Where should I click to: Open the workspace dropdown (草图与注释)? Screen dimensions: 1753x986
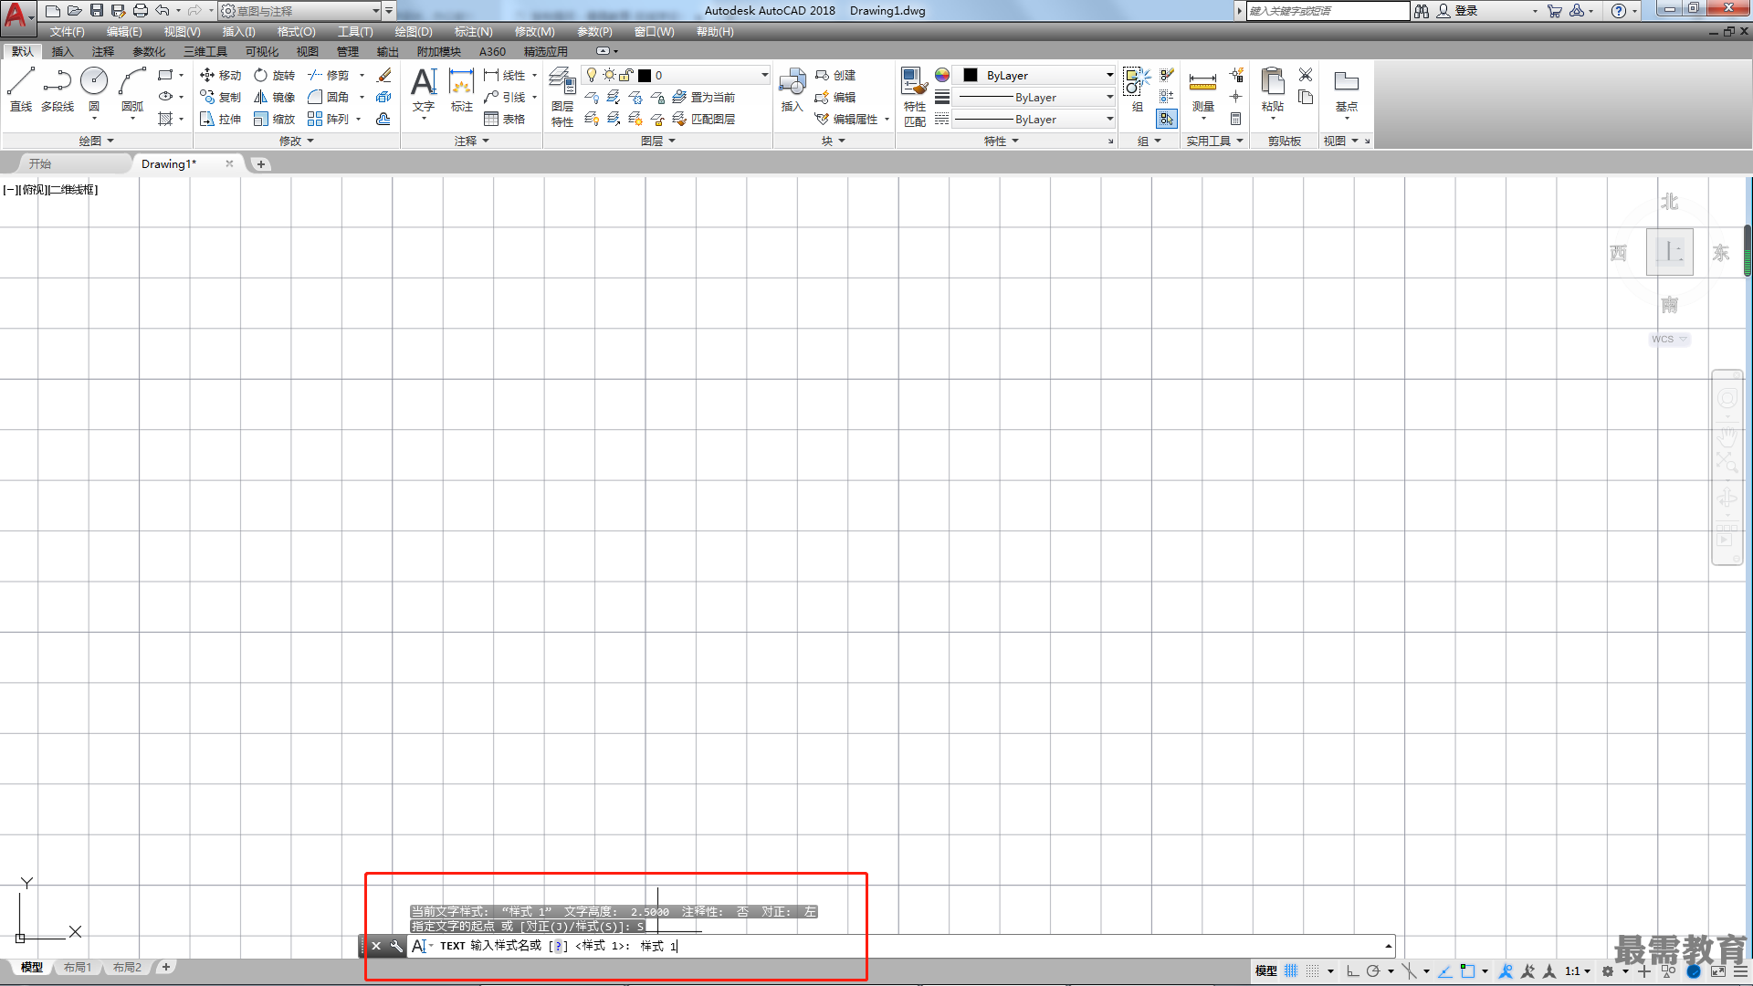[300, 11]
